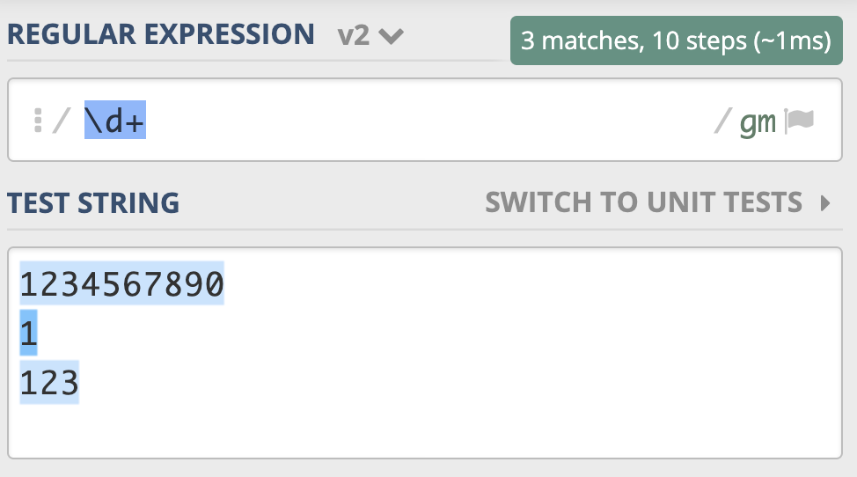
Task: Expand the version chevron next to v2
Action: pos(392,37)
